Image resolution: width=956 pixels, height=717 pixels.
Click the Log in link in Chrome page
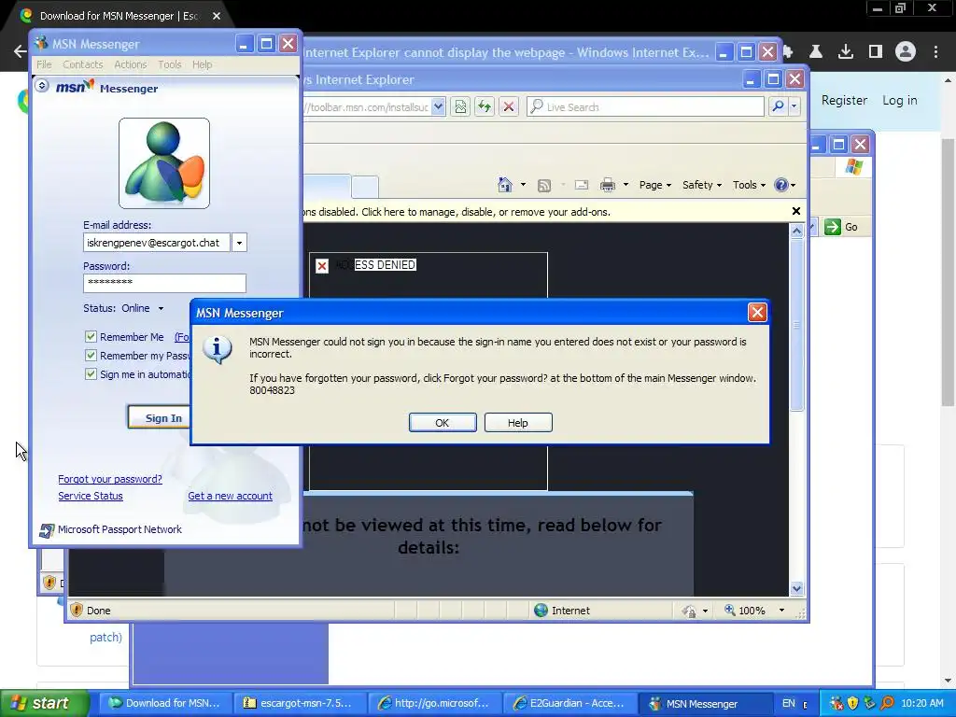pos(899,100)
